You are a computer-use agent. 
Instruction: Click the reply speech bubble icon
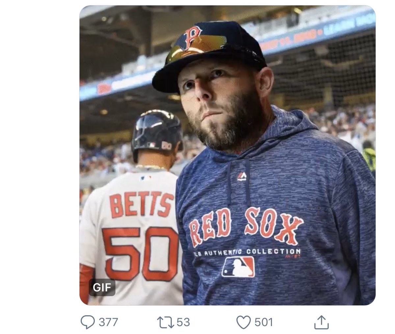[x=88, y=322]
